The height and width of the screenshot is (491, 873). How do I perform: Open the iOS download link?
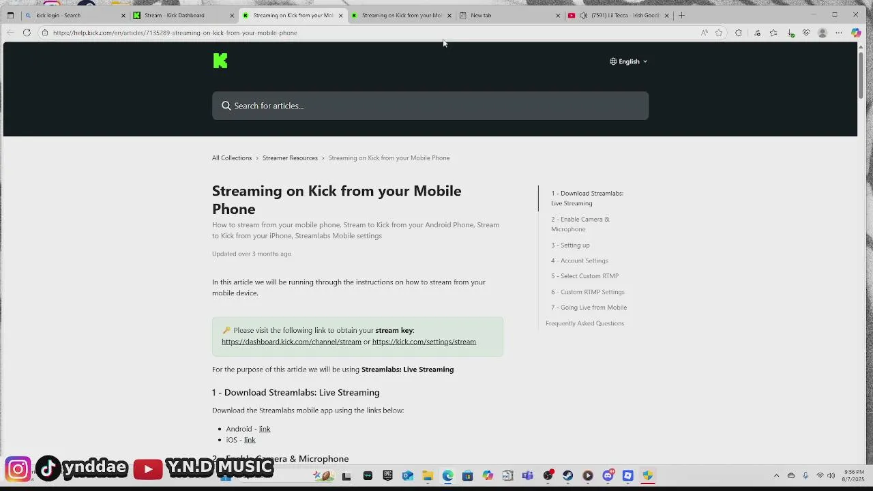pyautogui.click(x=250, y=440)
